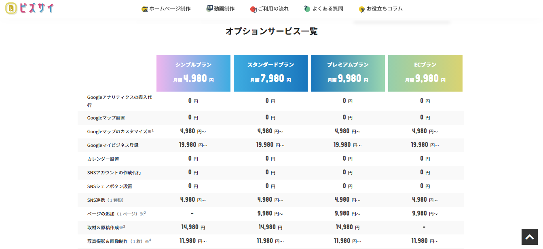
Task: Click the yellow icon beside お役立ちコラム
Action: tap(362, 9)
